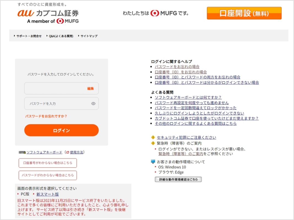Click パスワードがわからない場合はこちら button
The width and height of the screenshot is (294, 220).
(48, 175)
